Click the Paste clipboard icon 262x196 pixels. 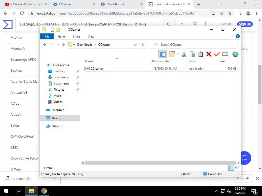(x=201, y=54)
